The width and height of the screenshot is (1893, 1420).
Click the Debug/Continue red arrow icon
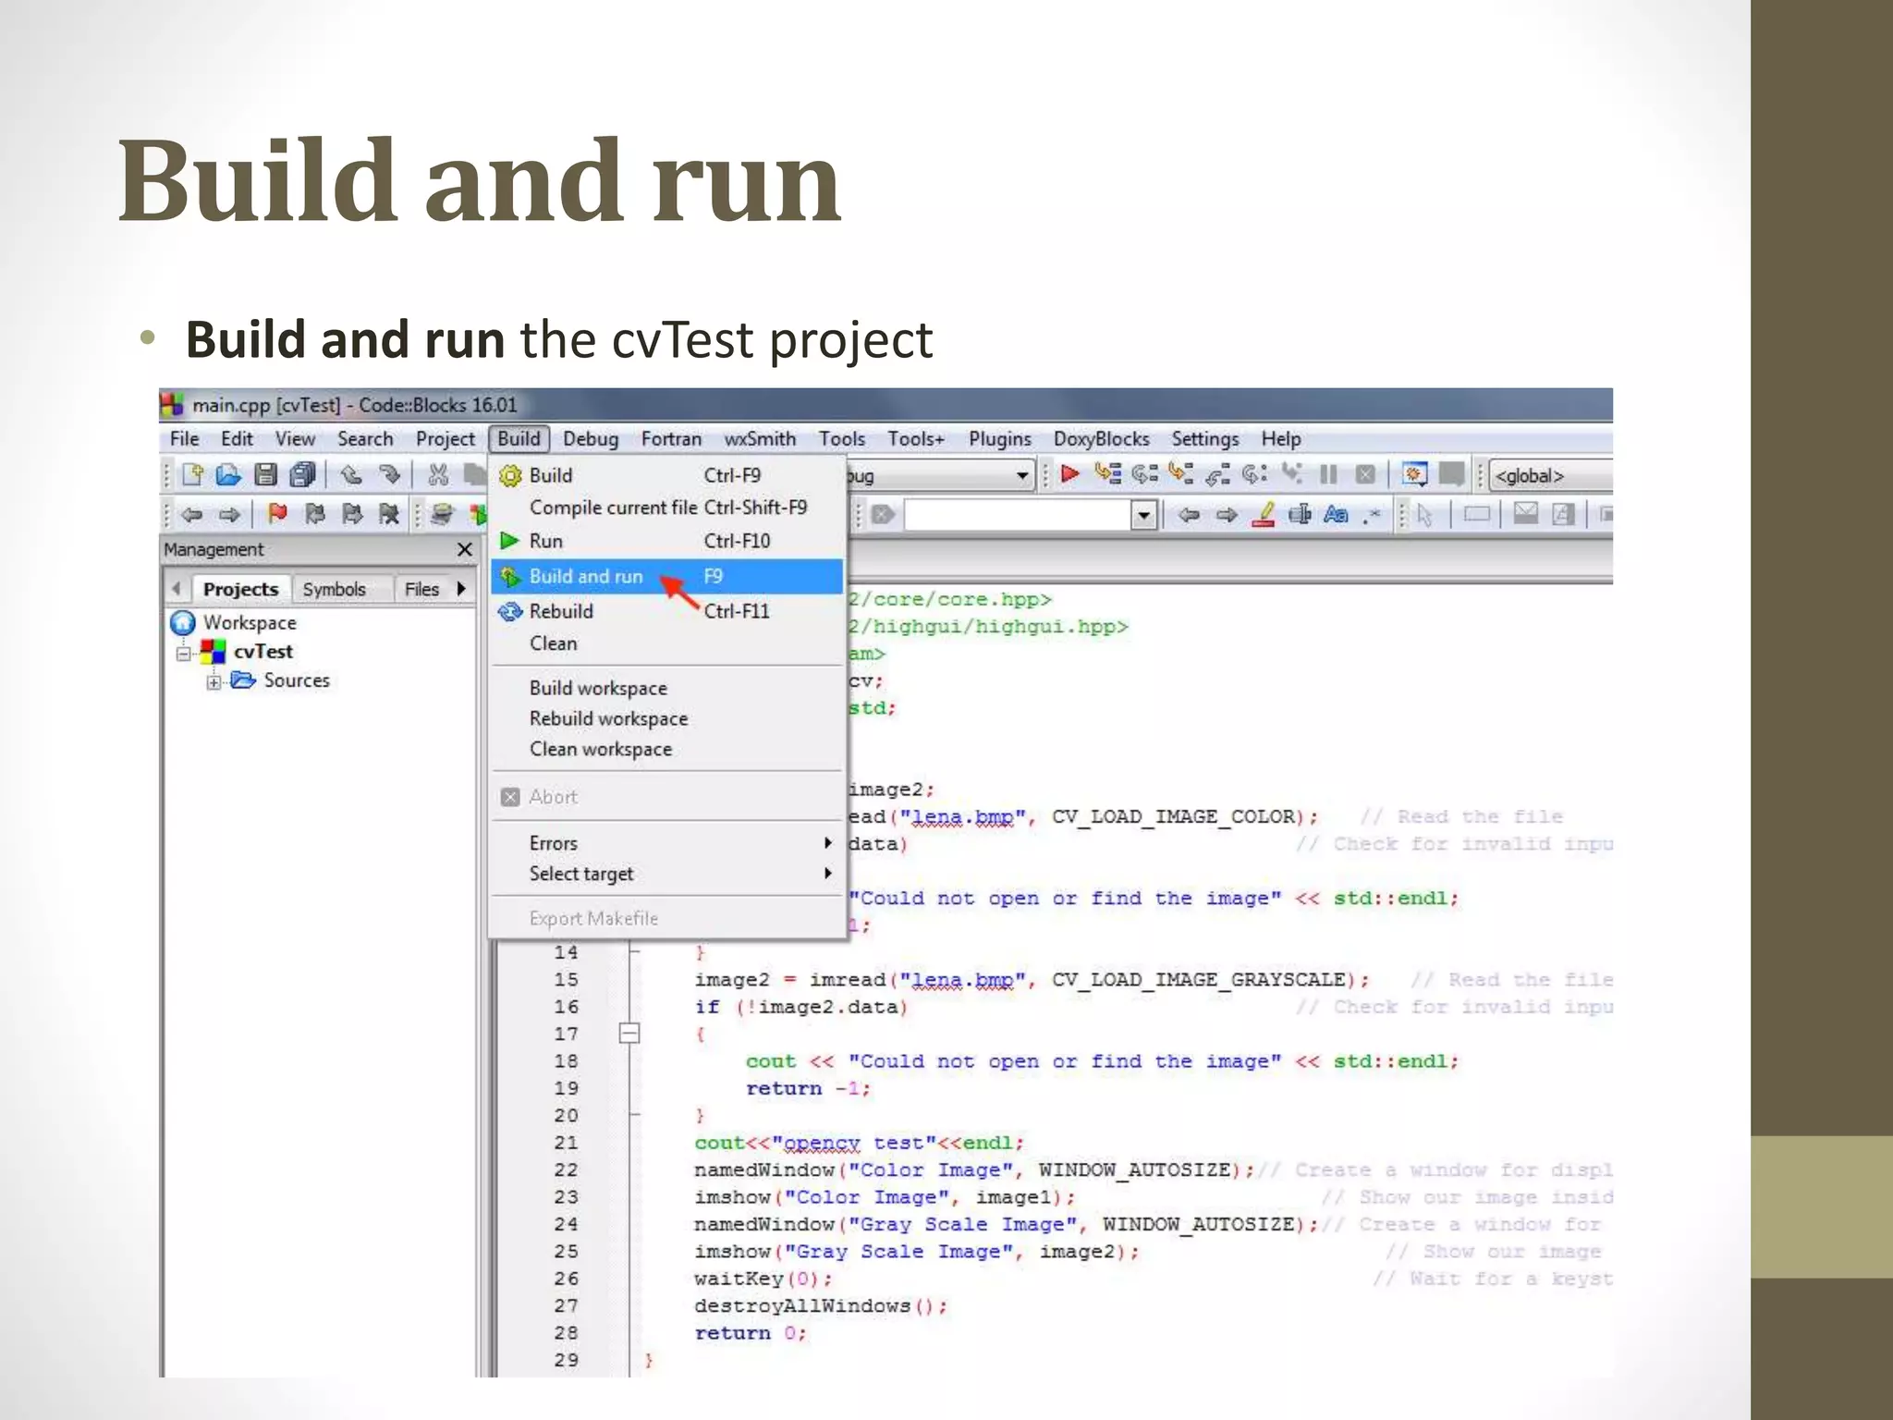tap(1070, 474)
